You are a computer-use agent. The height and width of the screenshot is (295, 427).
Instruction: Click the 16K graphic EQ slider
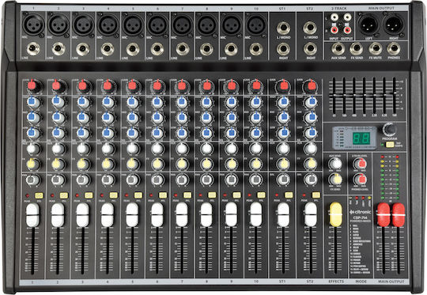click(394, 96)
